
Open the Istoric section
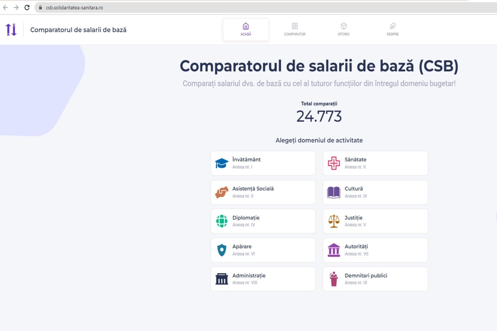[343, 29]
